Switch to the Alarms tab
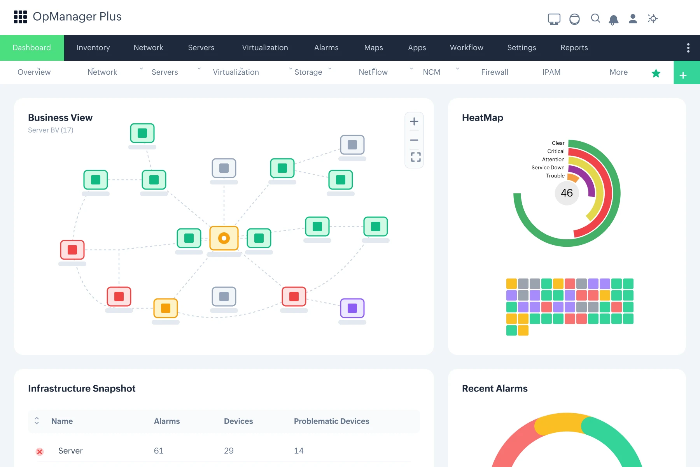This screenshot has width=700, height=467. pyautogui.click(x=326, y=48)
